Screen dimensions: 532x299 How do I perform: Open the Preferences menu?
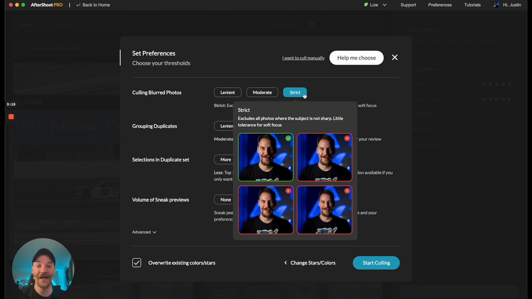(440, 5)
